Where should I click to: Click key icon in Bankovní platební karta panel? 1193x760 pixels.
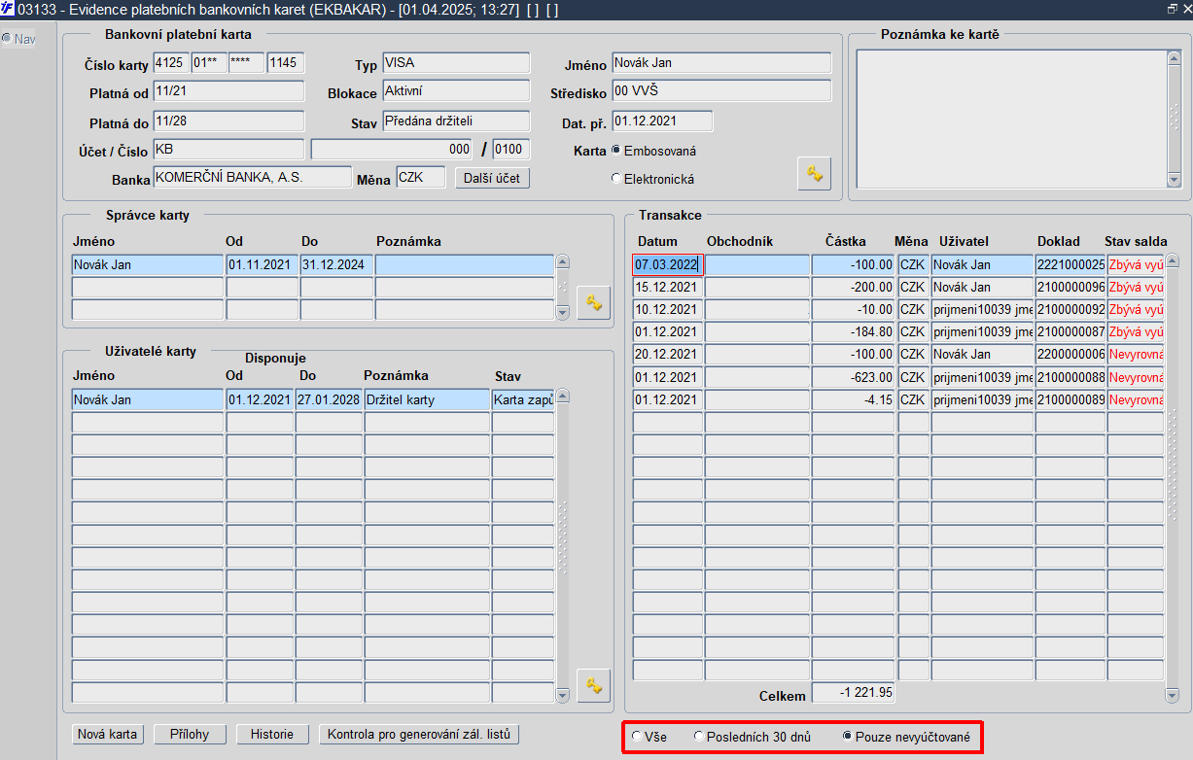[814, 173]
